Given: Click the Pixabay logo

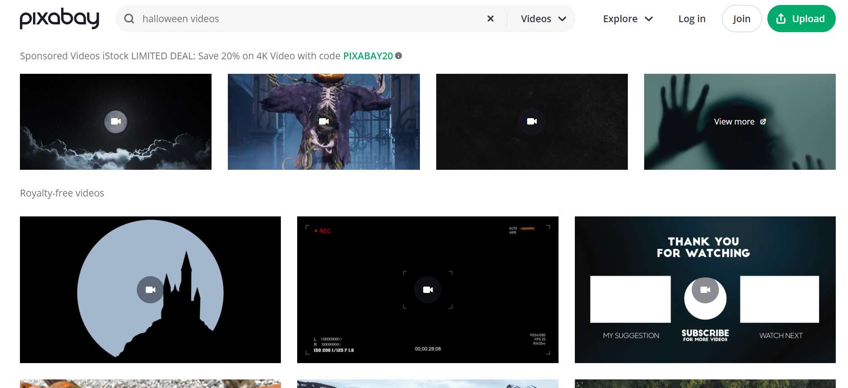Looking at the screenshot, I should [x=59, y=19].
